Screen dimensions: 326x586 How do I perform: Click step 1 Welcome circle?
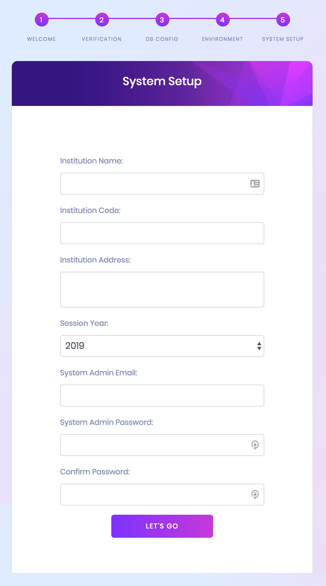point(41,19)
